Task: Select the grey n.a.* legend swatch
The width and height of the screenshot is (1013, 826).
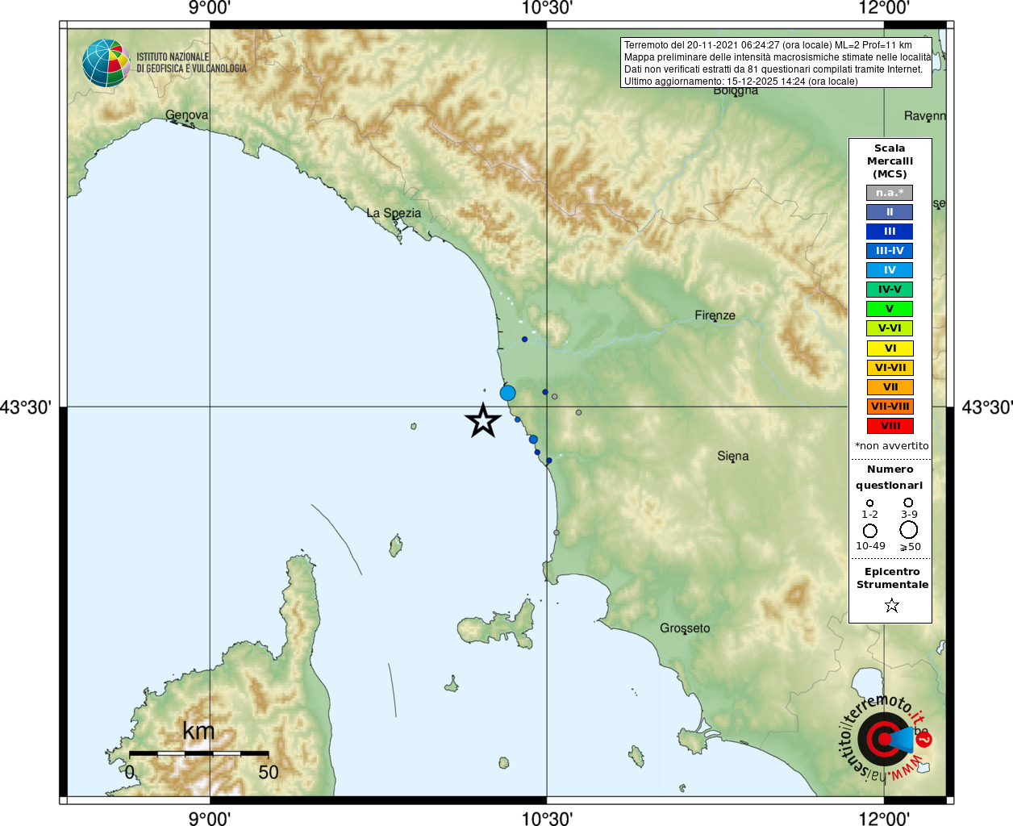Action: pyautogui.click(x=890, y=193)
